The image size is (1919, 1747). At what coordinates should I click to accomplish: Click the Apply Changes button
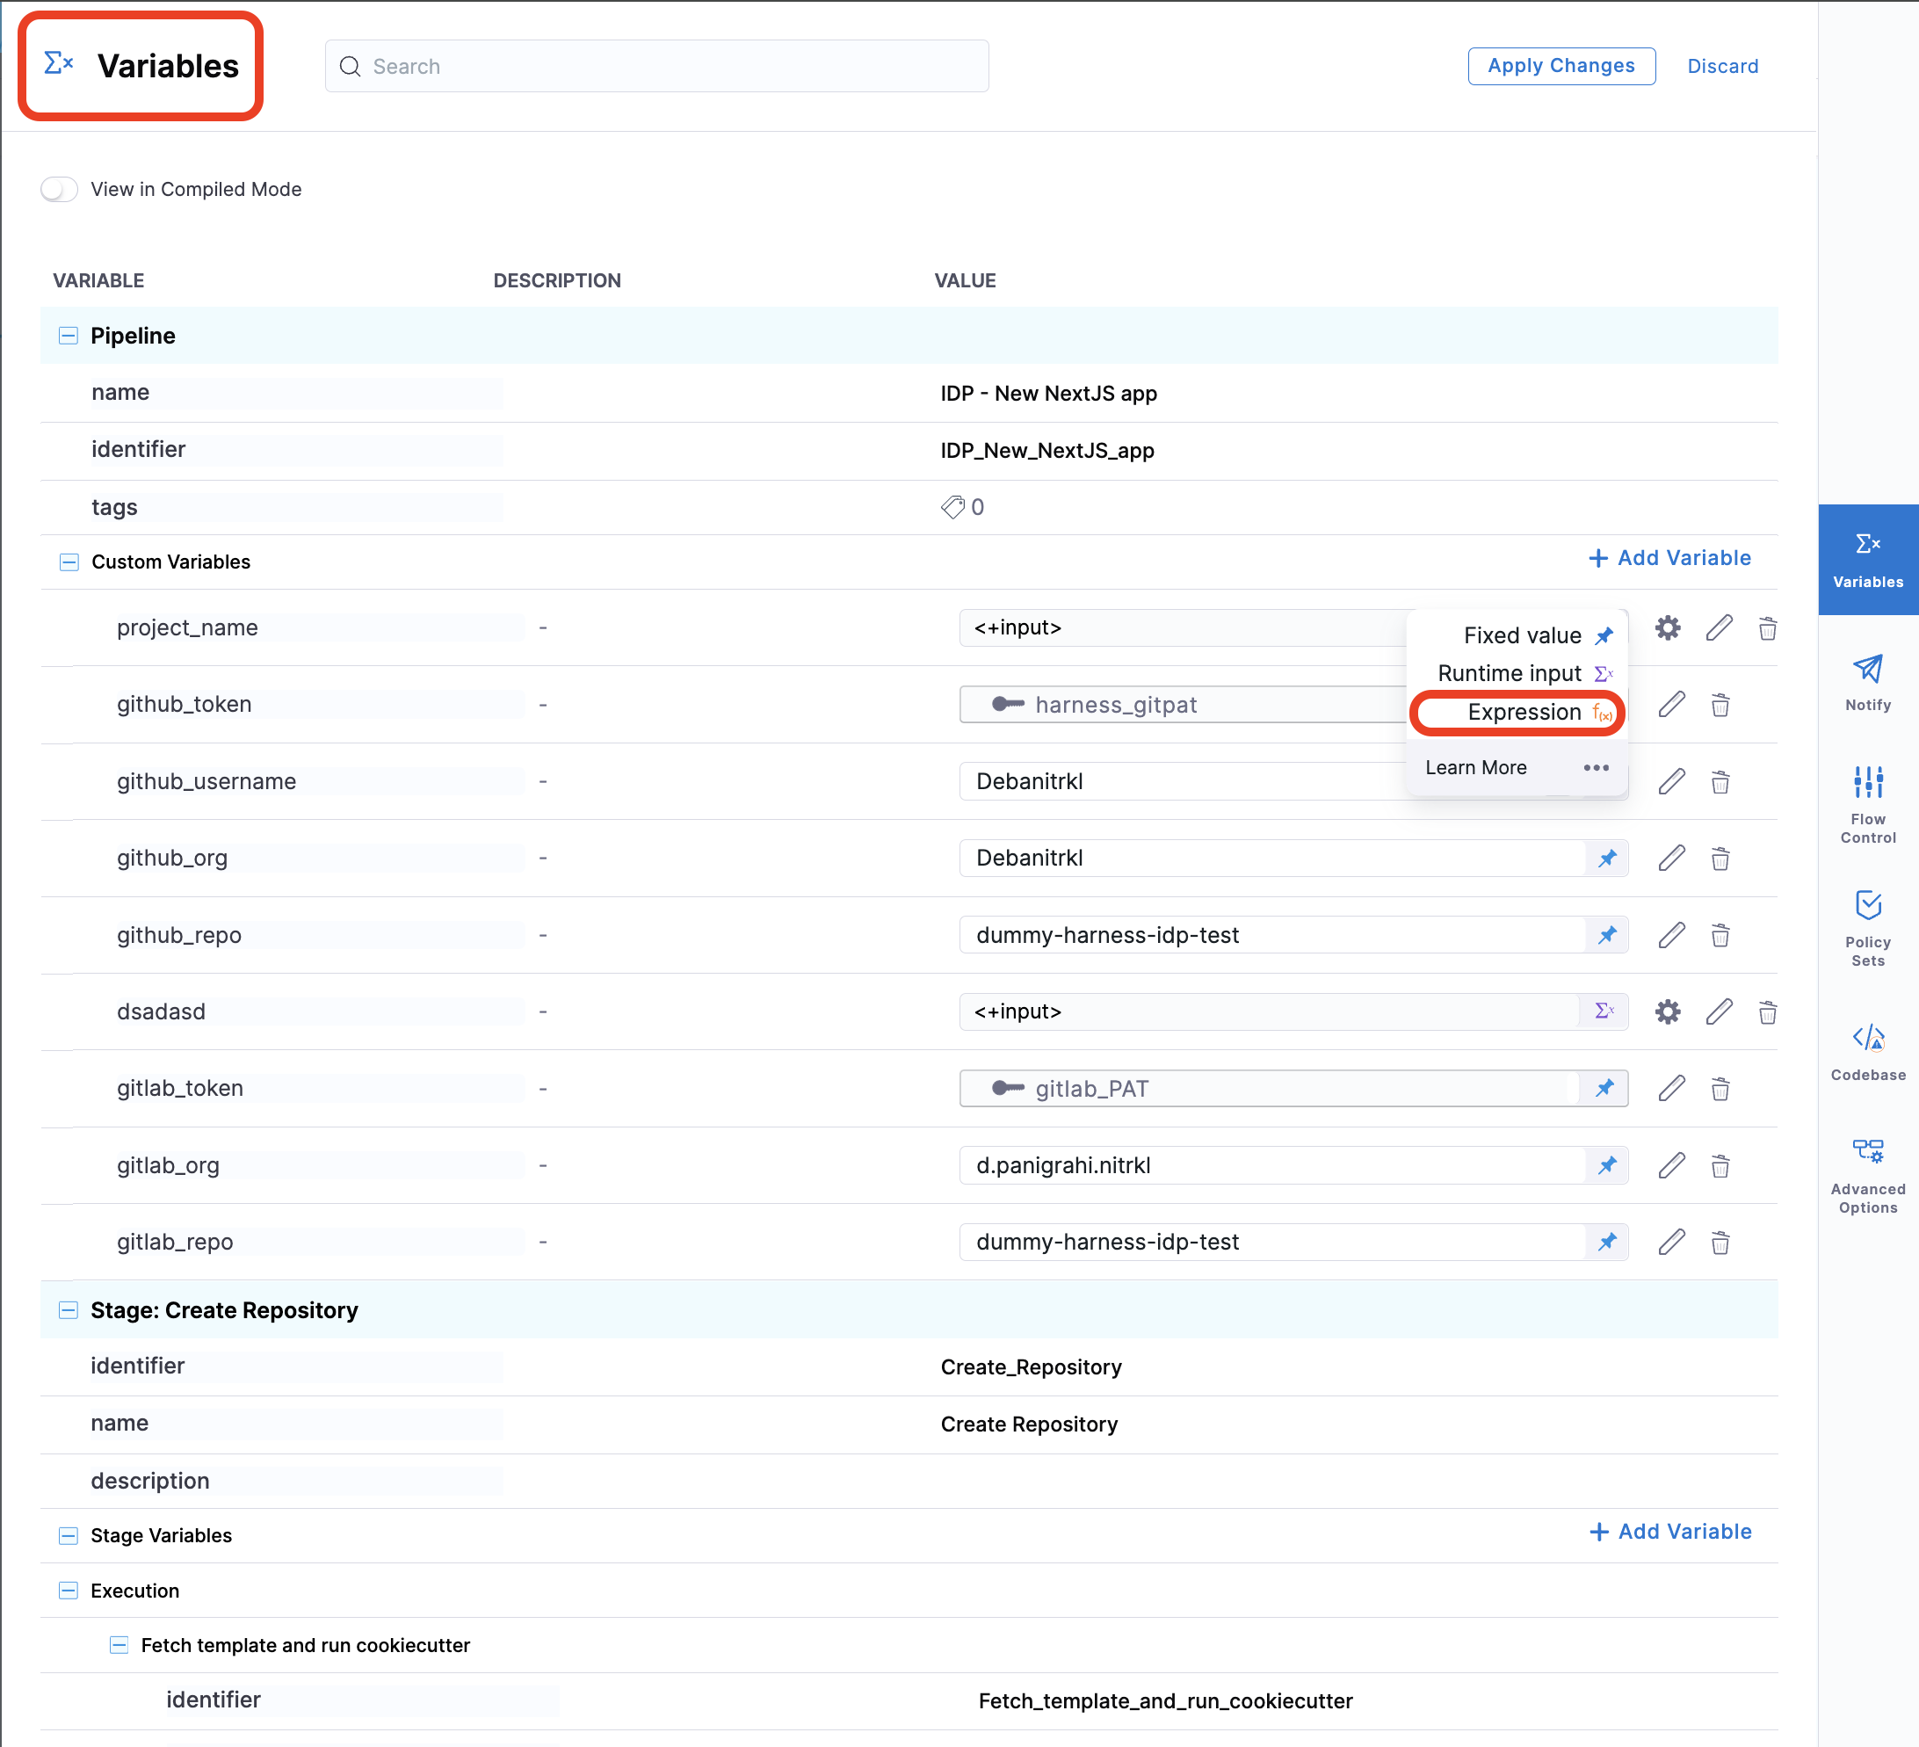[1561, 66]
